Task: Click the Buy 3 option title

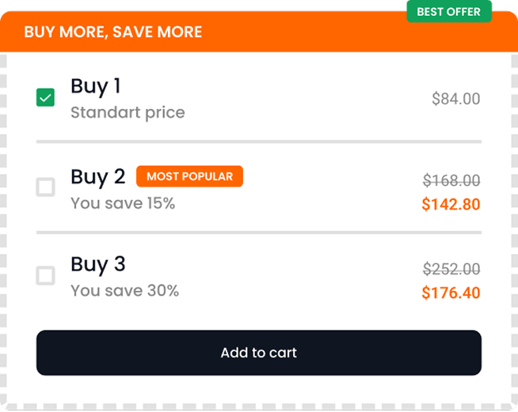Action: click(x=98, y=264)
